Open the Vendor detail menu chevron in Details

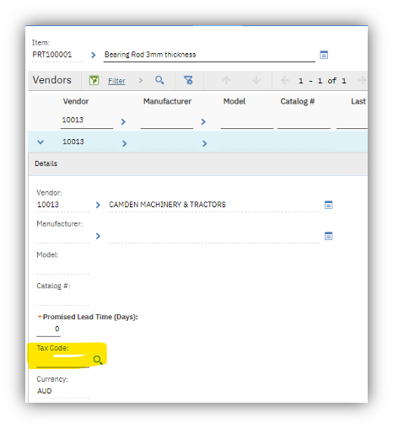click(98, 205)
